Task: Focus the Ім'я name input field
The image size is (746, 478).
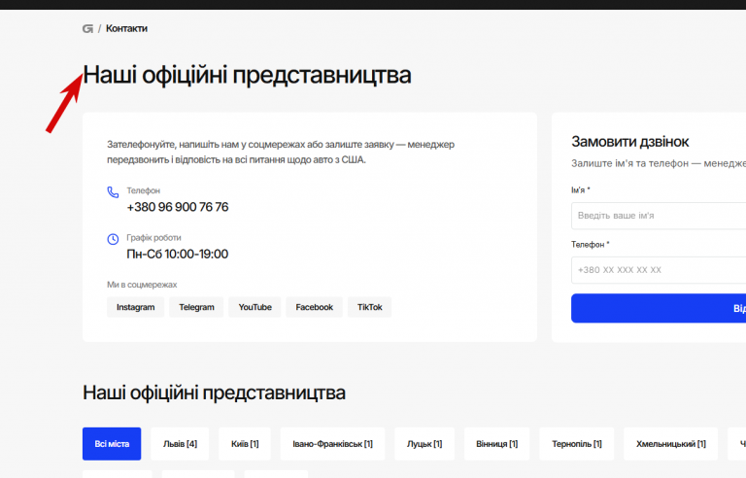Action: pyautogui.click(x=659, y=216)
